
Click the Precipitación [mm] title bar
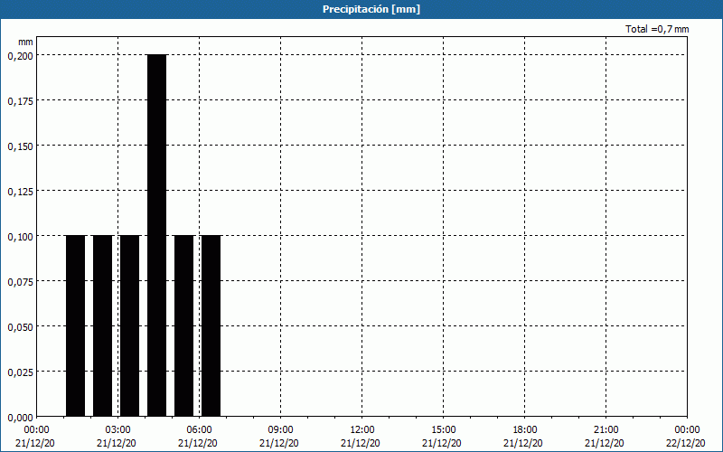click(x=361, y=9)
